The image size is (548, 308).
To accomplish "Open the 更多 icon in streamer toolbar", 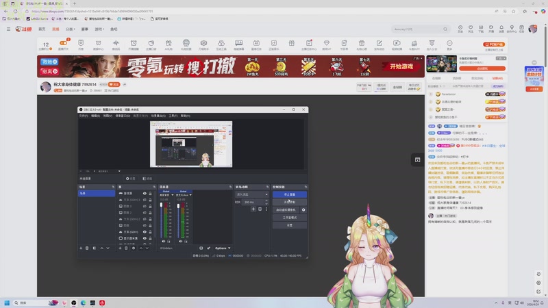I will tap(449, 43).
